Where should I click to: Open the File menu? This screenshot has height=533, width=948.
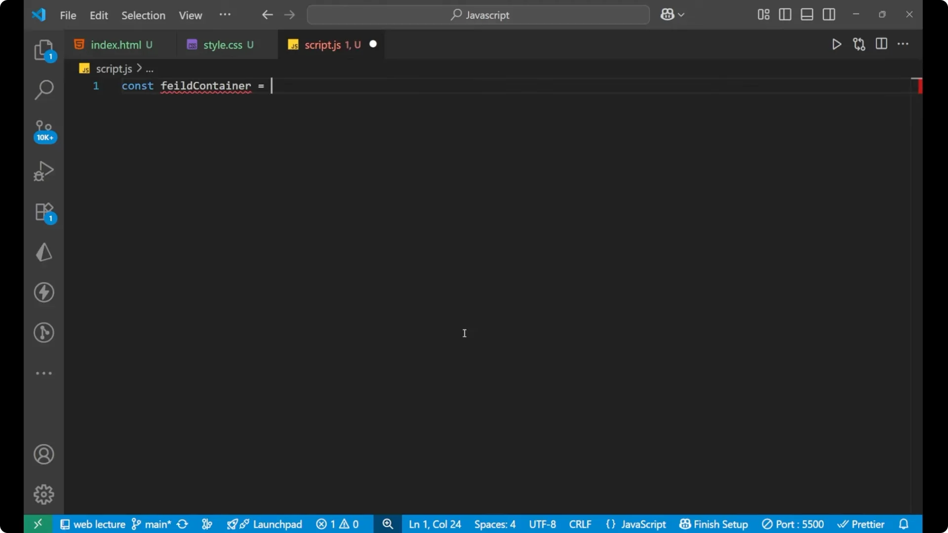[68, 15]
